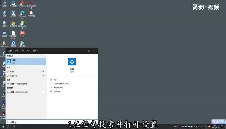Click 打开 in the preview pane
The image size is (226, 129).
[x=55, y=80]
